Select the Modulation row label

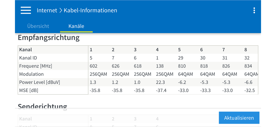[x=32, y=74]
